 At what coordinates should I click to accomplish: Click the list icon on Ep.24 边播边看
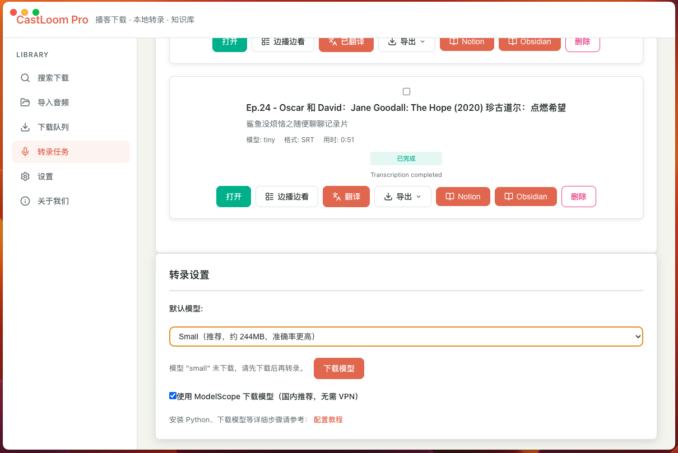tap(270, 197)
